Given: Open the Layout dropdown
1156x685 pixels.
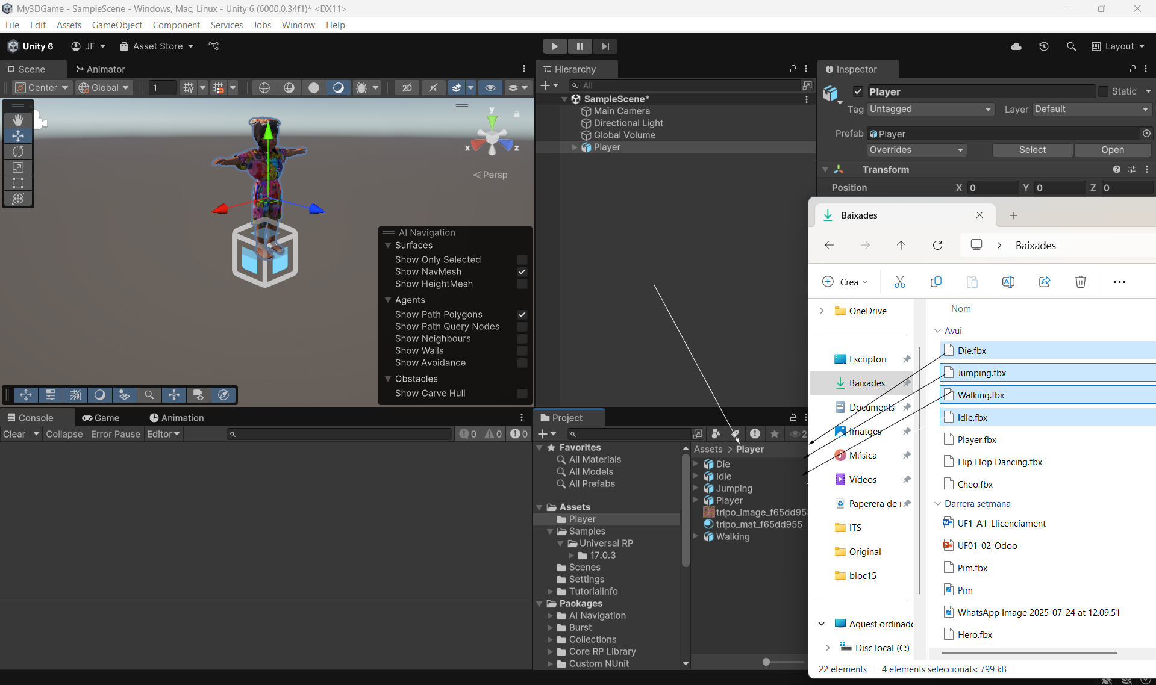Looking at the screenshot, I should point(1119,46).
